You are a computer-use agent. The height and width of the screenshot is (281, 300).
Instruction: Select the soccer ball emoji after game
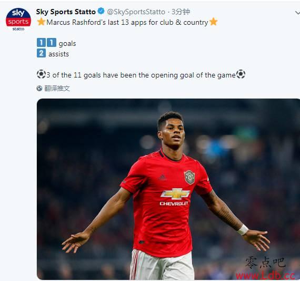(x=241, y=74)
